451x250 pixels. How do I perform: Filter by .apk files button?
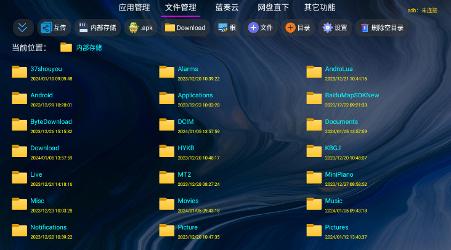click(x=140, y=28)
